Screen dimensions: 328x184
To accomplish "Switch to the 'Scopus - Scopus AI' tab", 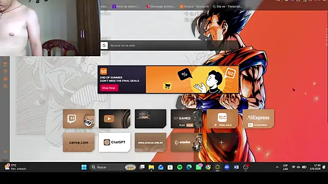I will coord(195,7).
